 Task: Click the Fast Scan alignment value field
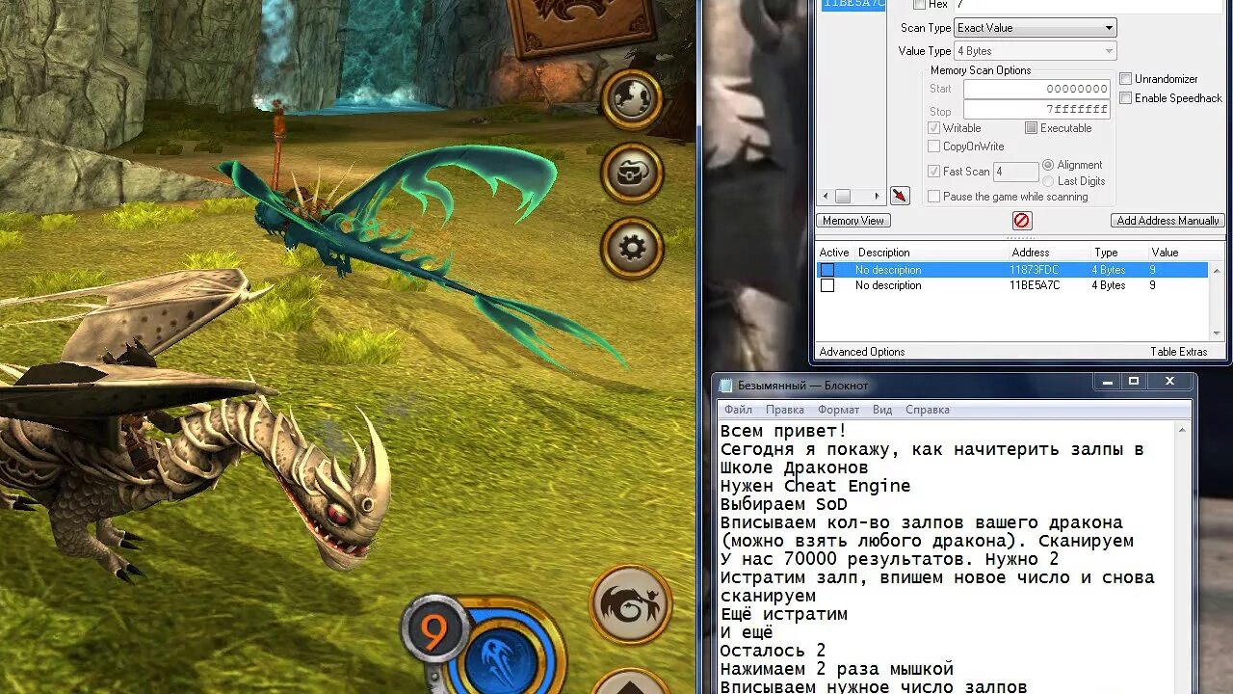1015,172
